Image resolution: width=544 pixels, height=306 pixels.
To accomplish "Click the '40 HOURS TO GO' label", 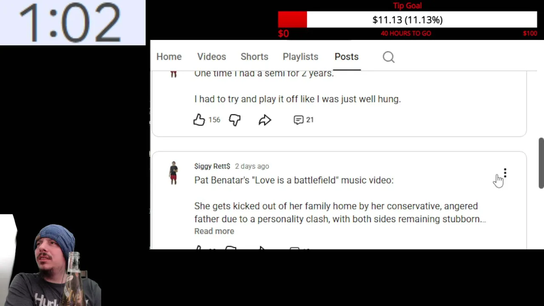I will pyautogui.click(x=406, y=33).
